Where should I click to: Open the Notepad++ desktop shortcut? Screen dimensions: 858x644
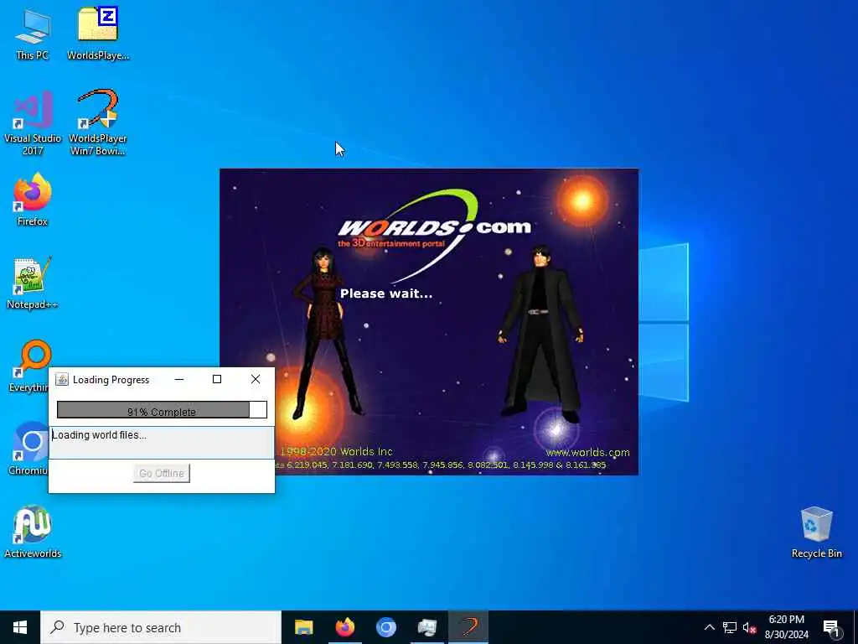click(33, 283)
